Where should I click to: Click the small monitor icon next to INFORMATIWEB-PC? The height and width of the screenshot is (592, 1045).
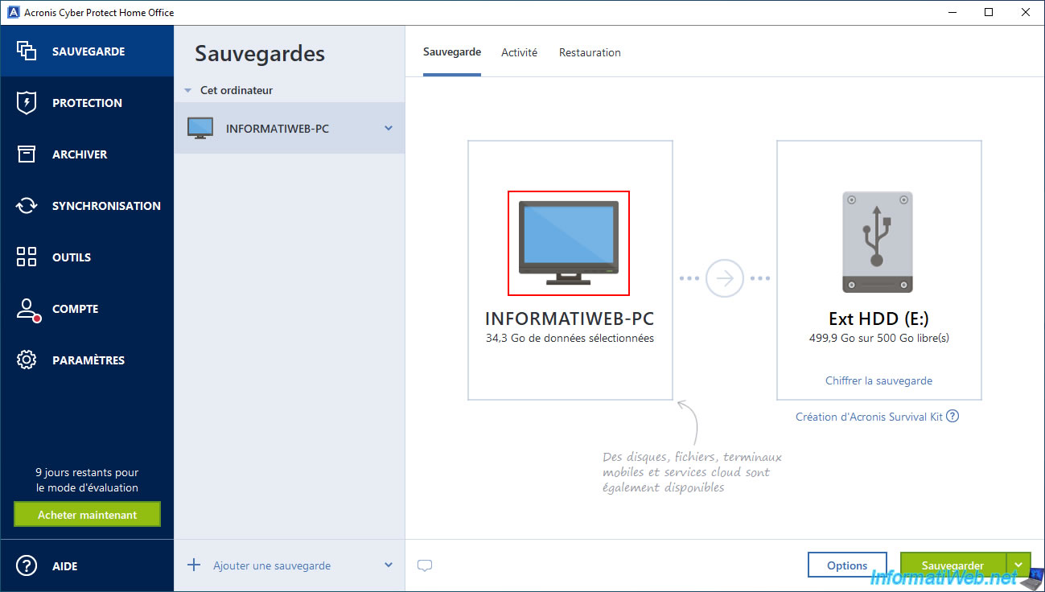[x=200, y=129]
